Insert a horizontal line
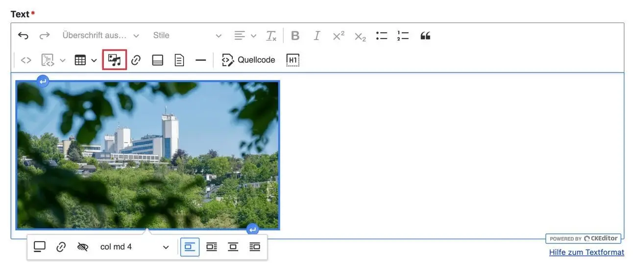Screen dimensions: 635x268 click(x=200, y=60)
